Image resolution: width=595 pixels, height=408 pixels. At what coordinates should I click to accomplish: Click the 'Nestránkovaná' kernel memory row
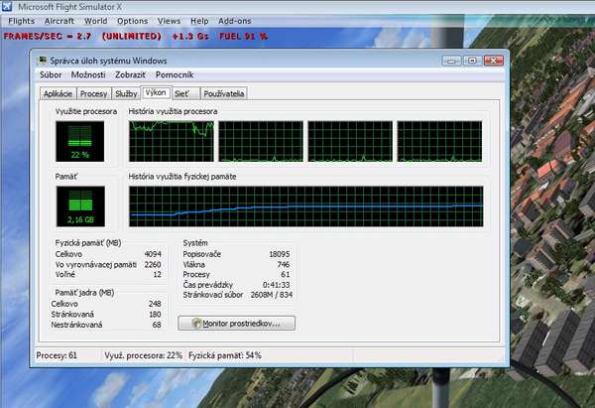pyautogui.click(x=106, y=325)
